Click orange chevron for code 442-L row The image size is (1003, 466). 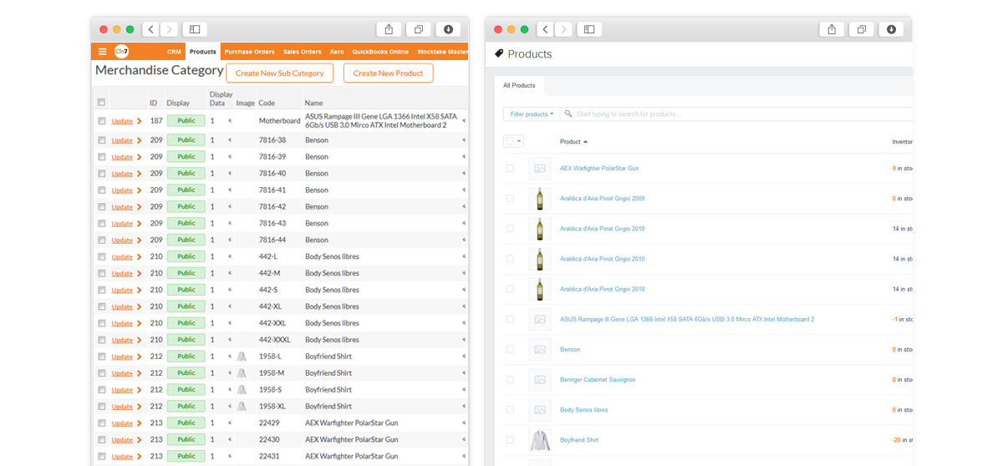point(139,256)
